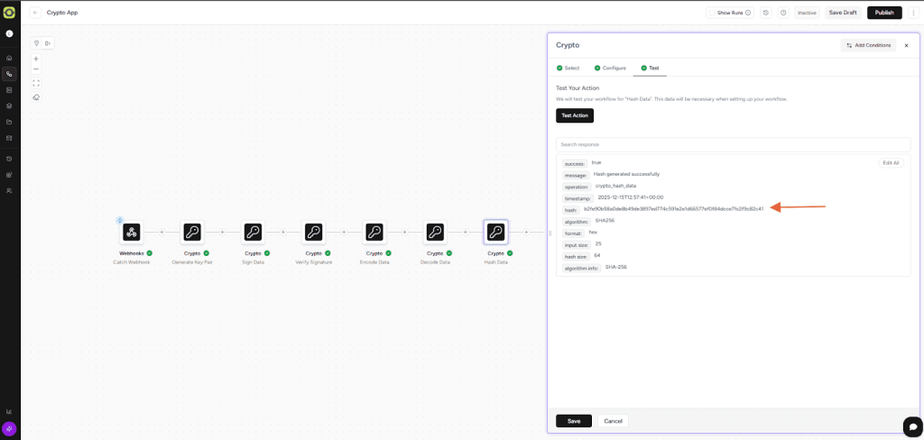
Task: Select the Generate Key Pair crypto node
Action: point(192,233)
